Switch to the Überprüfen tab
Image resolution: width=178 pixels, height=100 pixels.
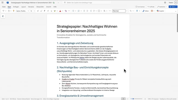click(40, 7)
